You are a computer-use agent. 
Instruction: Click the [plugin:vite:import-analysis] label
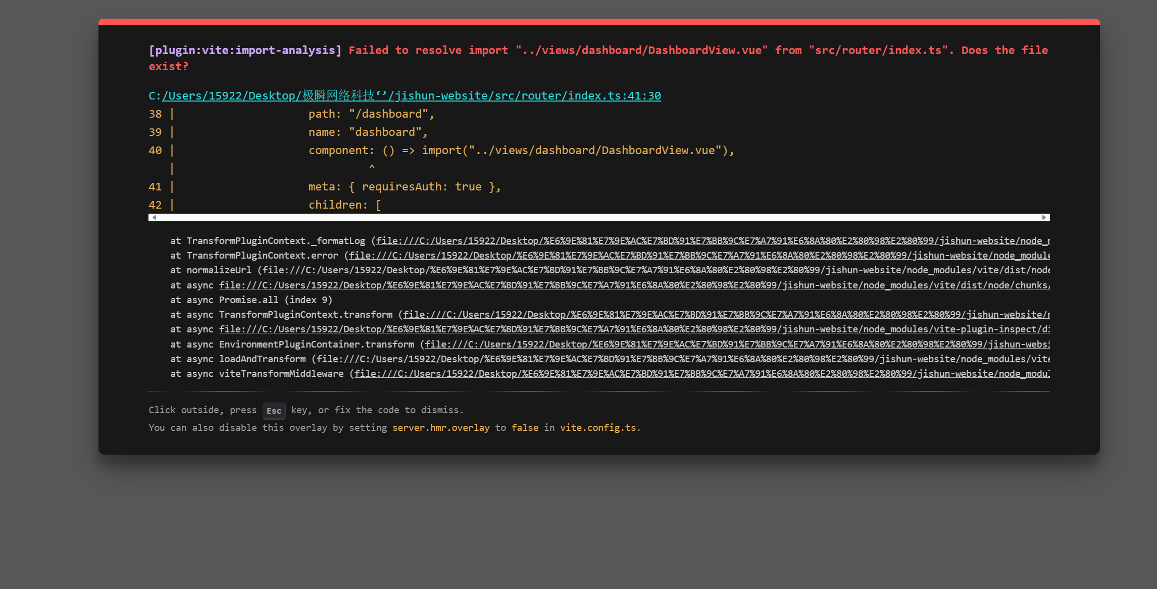[x=245, y=51]
